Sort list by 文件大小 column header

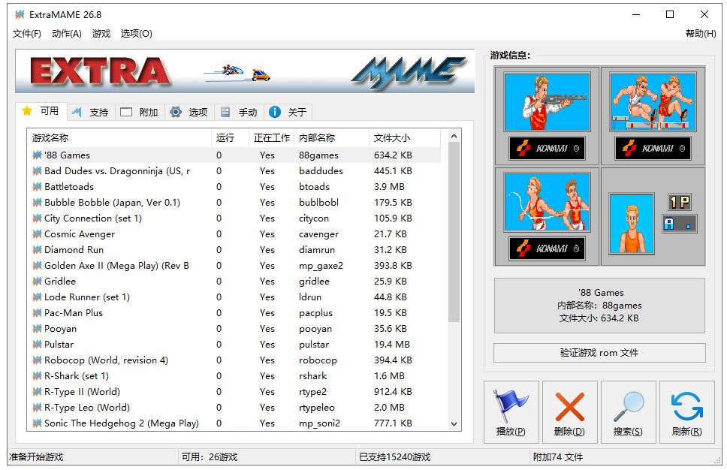pyautogui.click(x=404, y=137)
